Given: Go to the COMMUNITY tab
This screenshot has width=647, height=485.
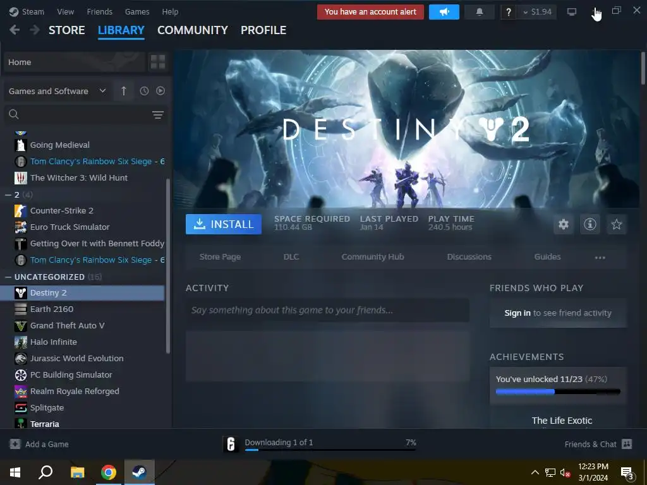Looking at the screenshot, I should coord(192,30).
